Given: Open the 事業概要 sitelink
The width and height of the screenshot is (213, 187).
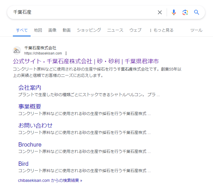Looking at the screenshot, I should click(30, 106).
